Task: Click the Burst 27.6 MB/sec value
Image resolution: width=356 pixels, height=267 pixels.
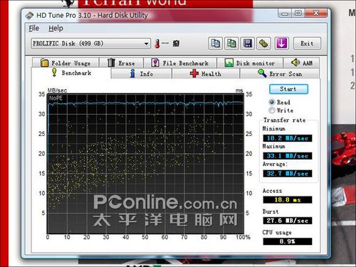Action: point(288,221)
